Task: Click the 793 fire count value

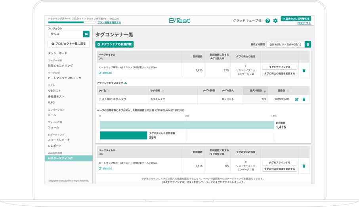Action: pos(264,99)
